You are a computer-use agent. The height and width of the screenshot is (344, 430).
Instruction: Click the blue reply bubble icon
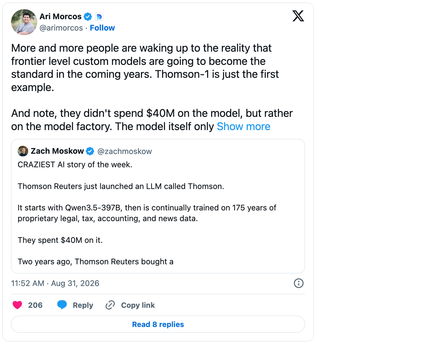62,305
